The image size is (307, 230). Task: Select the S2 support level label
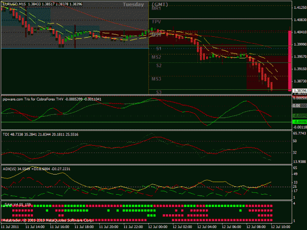click(159, 65)
